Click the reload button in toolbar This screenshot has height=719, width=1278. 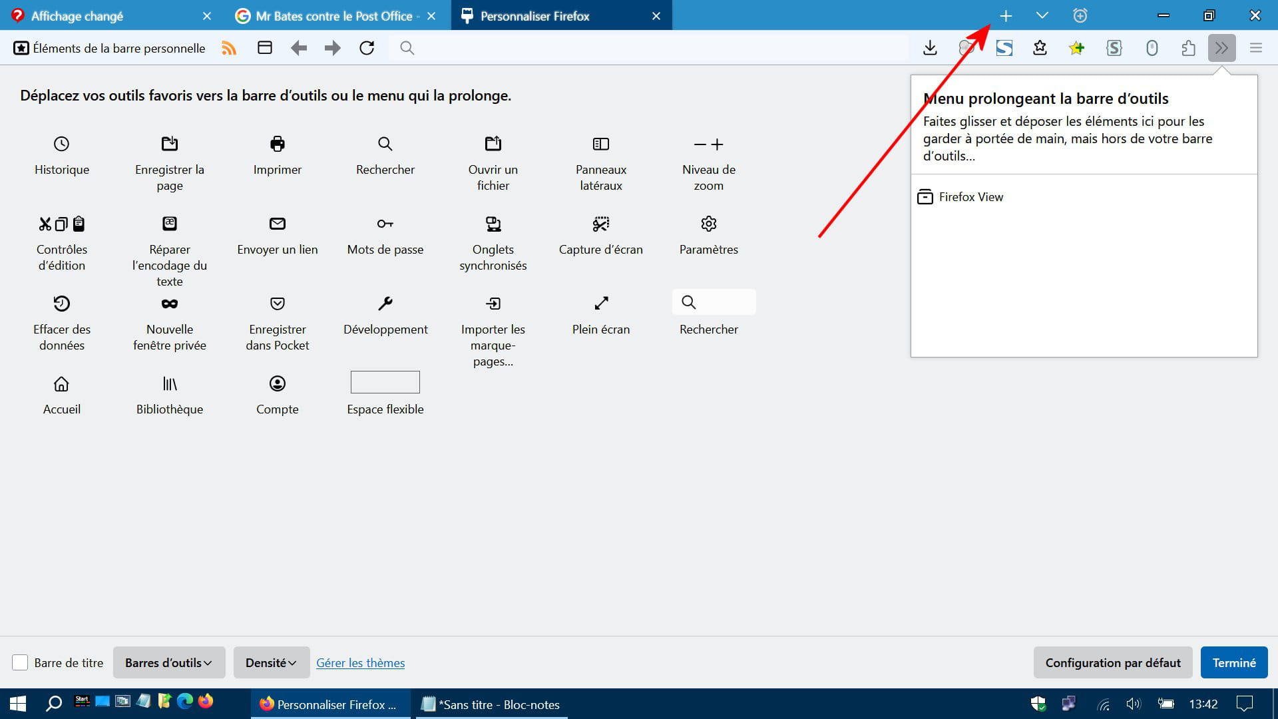367,48
